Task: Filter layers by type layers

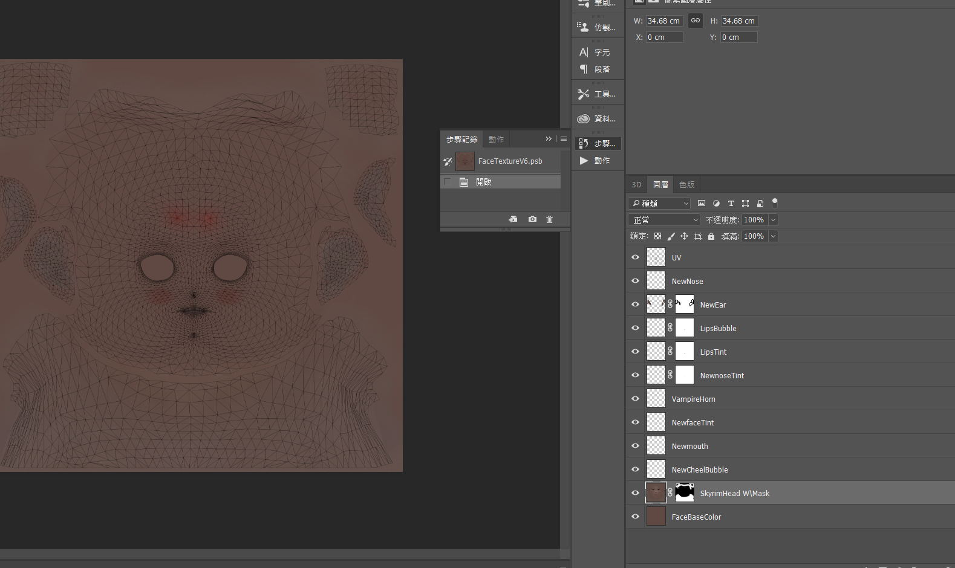Action: 731,204
